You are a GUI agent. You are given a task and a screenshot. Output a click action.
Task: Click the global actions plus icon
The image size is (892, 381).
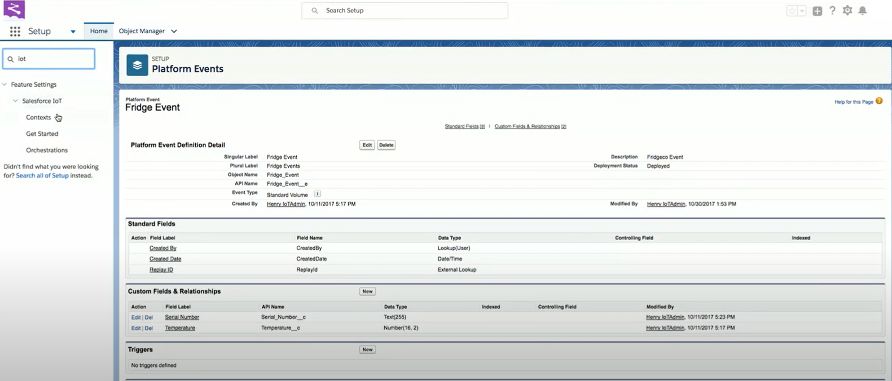coord(817,11)
